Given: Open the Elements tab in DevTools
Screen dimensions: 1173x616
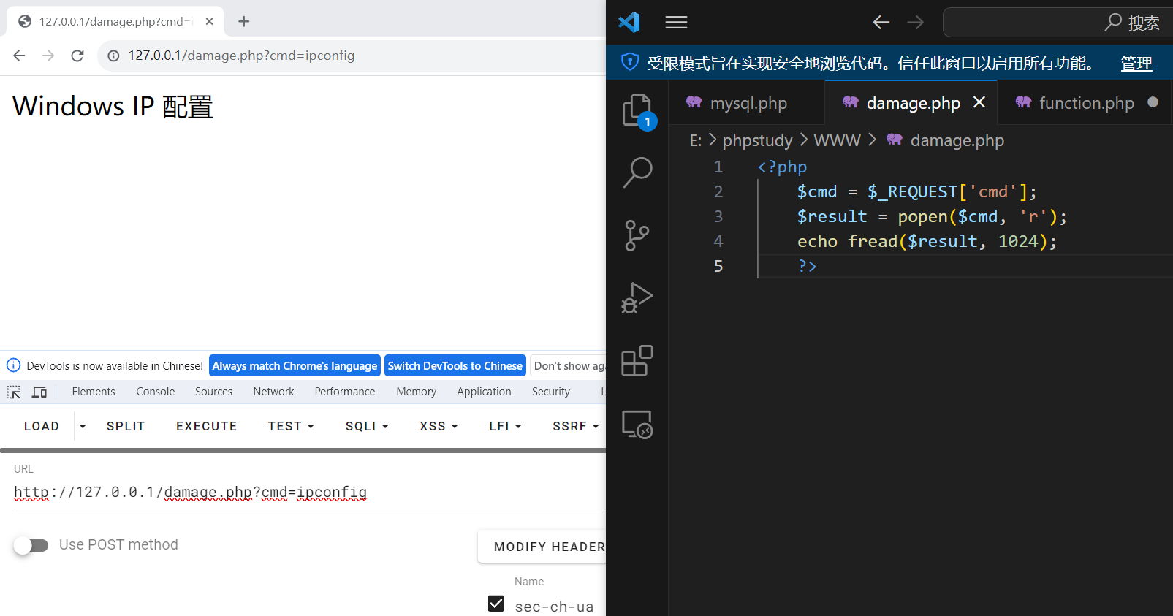Looking at the screenshot, I should coord(94,392).
